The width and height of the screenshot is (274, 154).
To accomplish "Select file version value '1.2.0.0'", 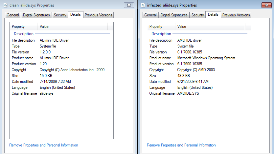I will pyautogui.click(x=45, y=52).
